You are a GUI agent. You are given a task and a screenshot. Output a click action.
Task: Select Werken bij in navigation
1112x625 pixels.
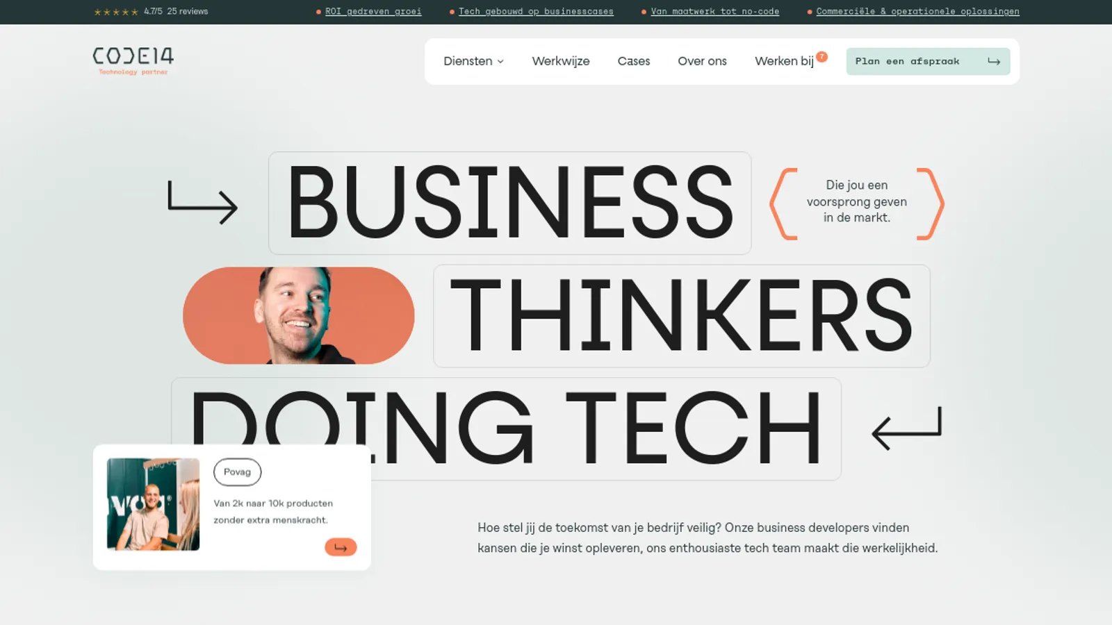[x=784, y=61]
